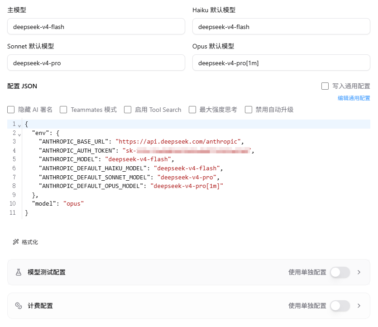Image resolution: width=378 pixels, height=327 pixels.
Task: Click the magic wand icon beside 格式化
Action: coord(16,242)
